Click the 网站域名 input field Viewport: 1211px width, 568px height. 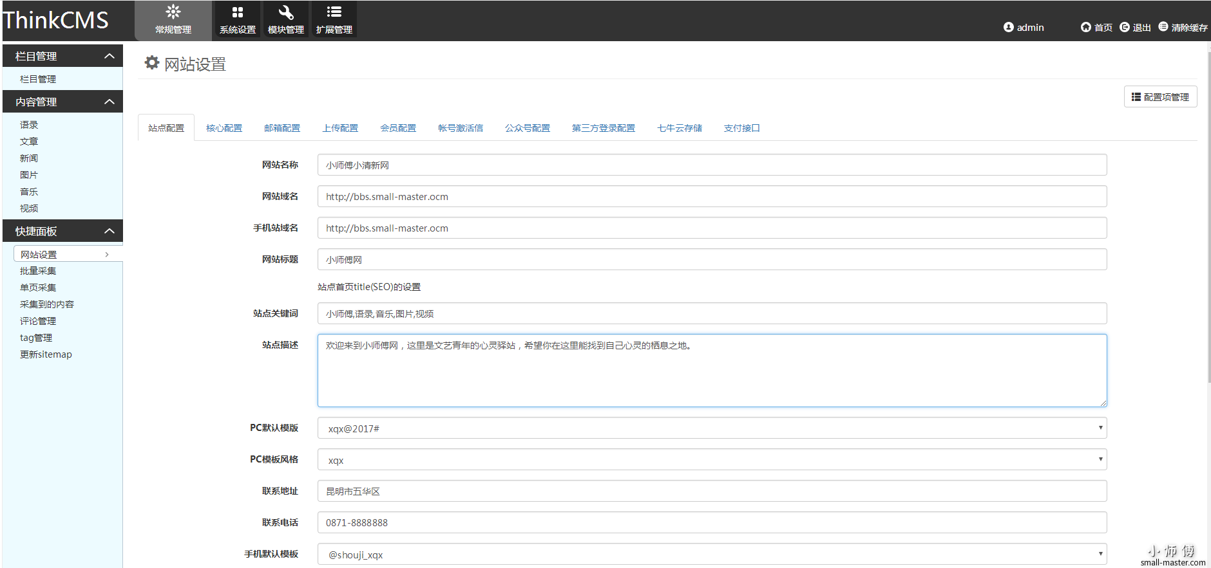tap(712, 196)
